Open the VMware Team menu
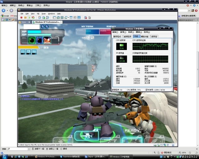Viewport: 199px width, 159px height. pos(44,14)
